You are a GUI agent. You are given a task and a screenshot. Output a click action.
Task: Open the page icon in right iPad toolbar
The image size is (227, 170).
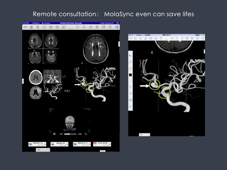pos(135,38)
